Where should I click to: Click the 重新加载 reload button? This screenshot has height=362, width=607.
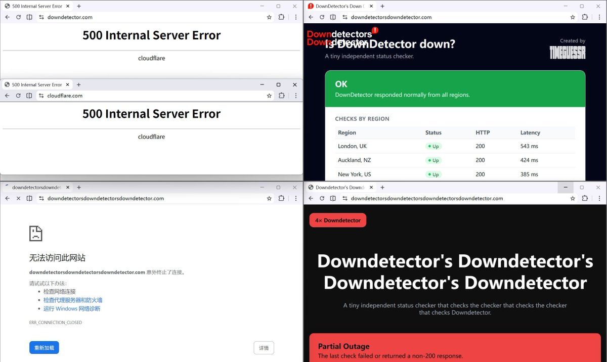(44, 348)
